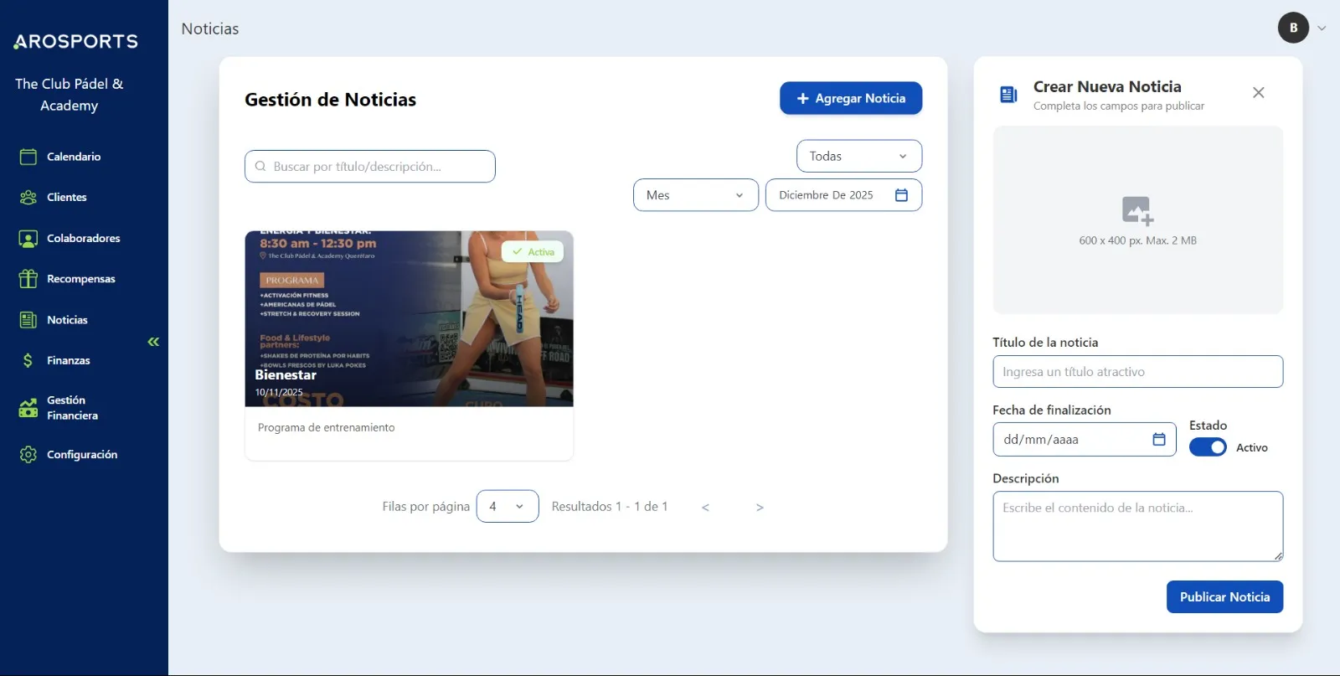Image resolution: width=1340 pixels, height=676 pixels.
Task: Click the Publicar Noticia button
Action: pyautogui.click(x=1224, y=596)
